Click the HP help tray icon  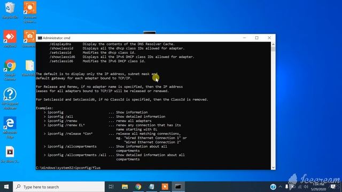[273, 187]
